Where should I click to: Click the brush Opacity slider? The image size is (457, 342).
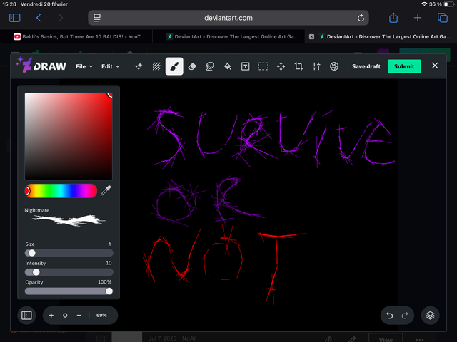(69, 291)
